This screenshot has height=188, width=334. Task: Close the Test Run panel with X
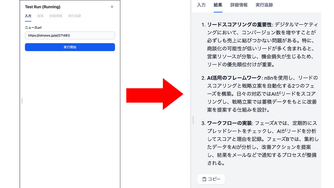(x=112, y=7)
